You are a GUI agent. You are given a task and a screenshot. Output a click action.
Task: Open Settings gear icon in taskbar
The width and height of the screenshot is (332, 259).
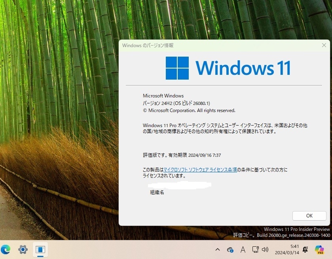click(23, 249)
